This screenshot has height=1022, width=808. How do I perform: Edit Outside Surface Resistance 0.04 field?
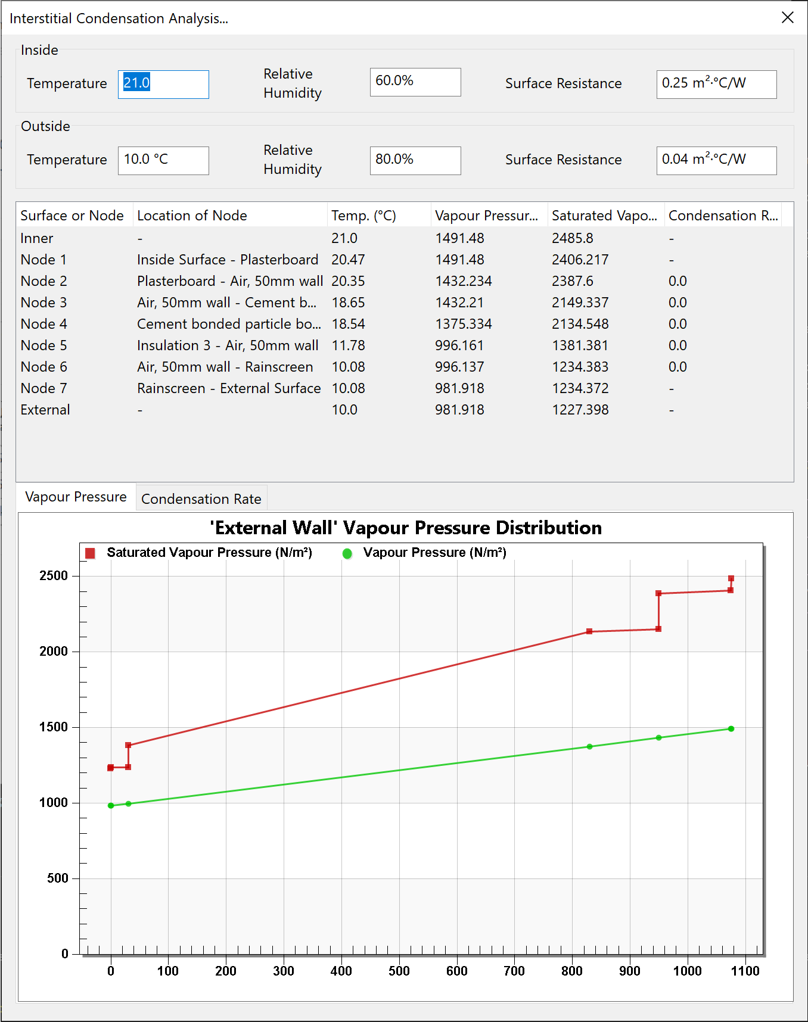[x=716, y=160]
